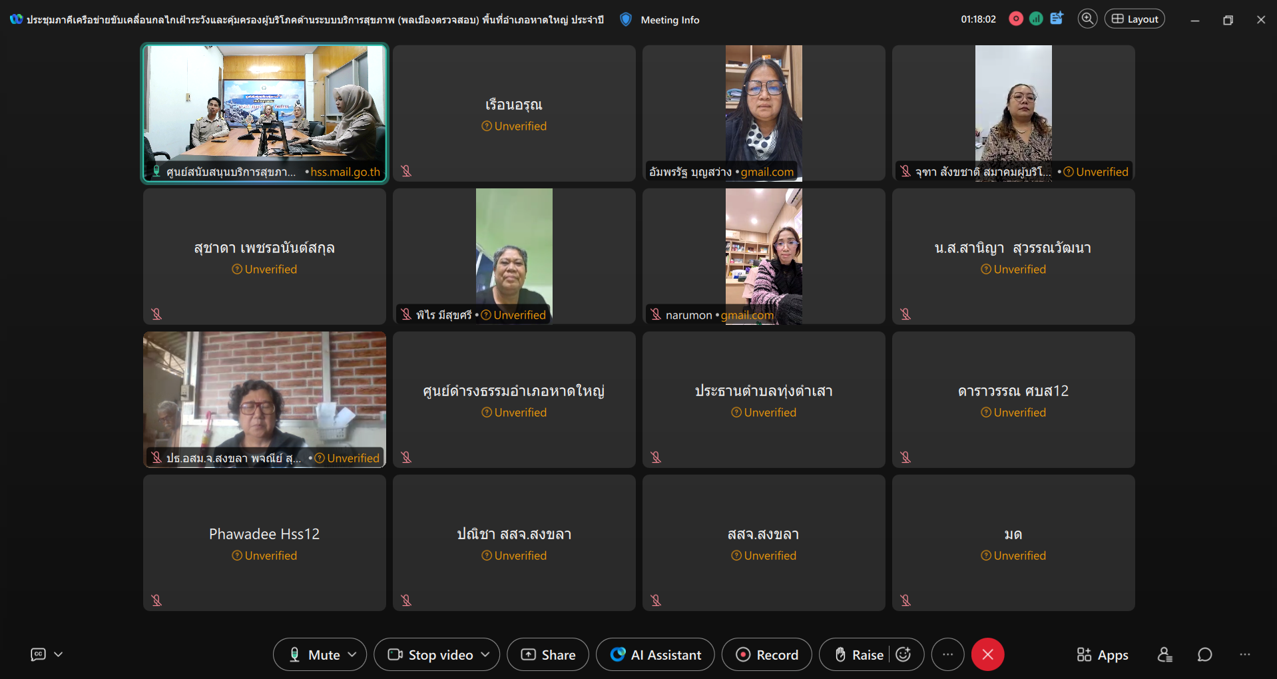Open the More options ellipsis menu

click(x=947, y=655)
